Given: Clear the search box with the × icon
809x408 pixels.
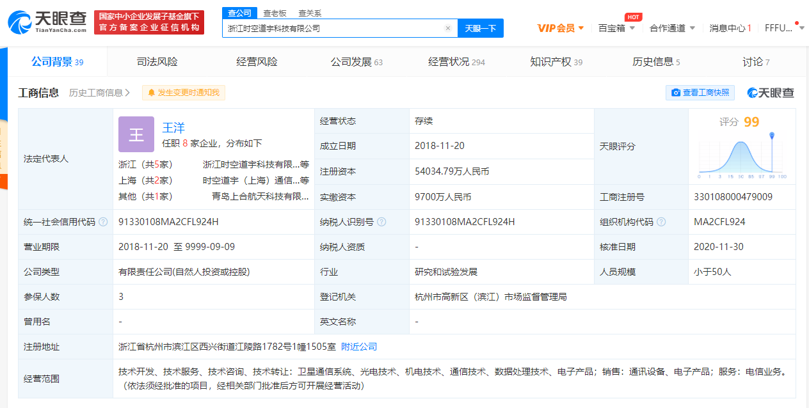Looking at the screenshot, I should (x=447, y=29).
